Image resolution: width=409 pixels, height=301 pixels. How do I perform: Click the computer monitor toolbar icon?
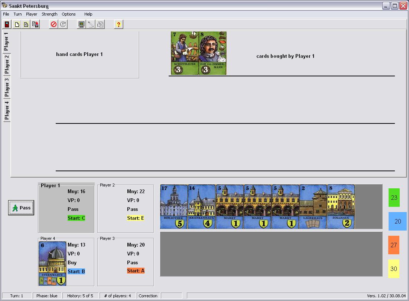[82, 24]
